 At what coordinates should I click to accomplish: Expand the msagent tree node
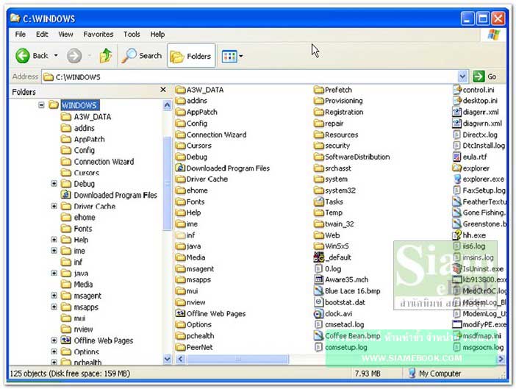[54, 296]
